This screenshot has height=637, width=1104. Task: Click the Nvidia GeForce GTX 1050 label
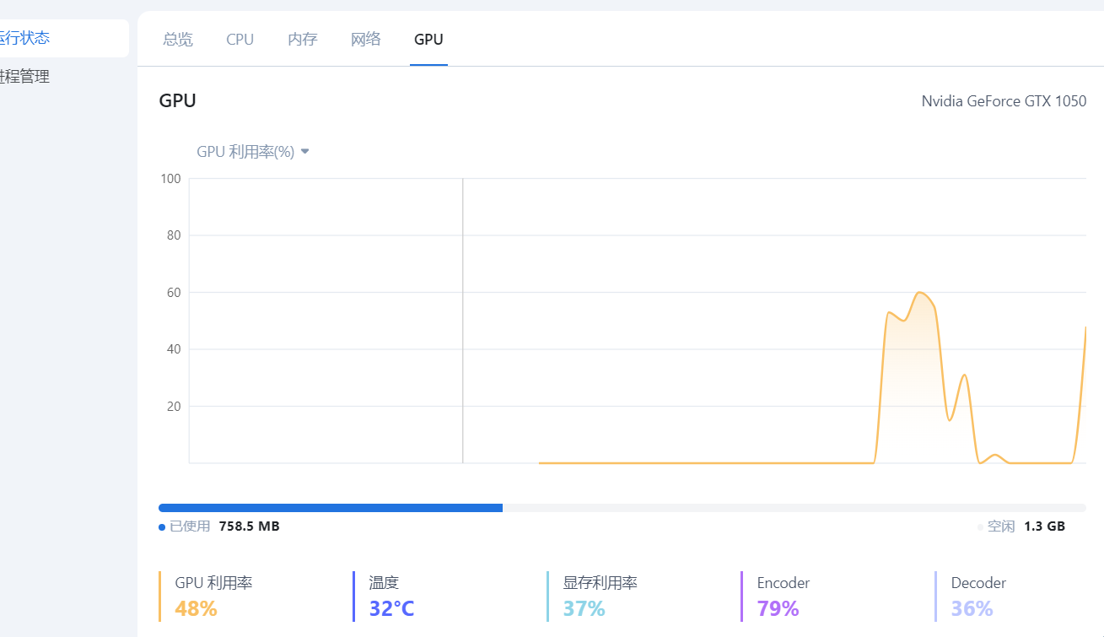click(1004, 101)
